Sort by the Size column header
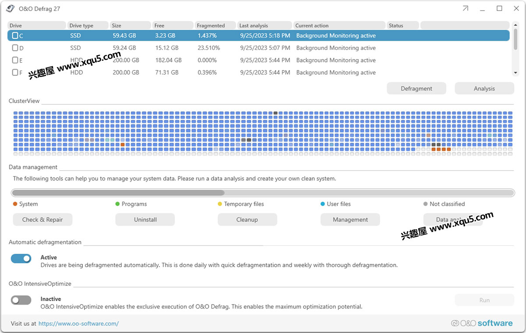Screen dimensions: 526x333 tap(130, 25)
